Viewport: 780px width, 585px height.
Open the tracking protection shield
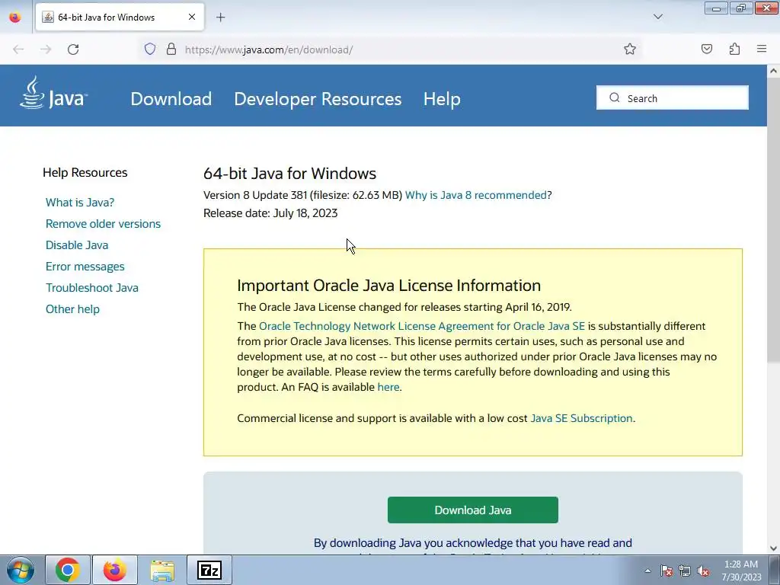point(150,50)
